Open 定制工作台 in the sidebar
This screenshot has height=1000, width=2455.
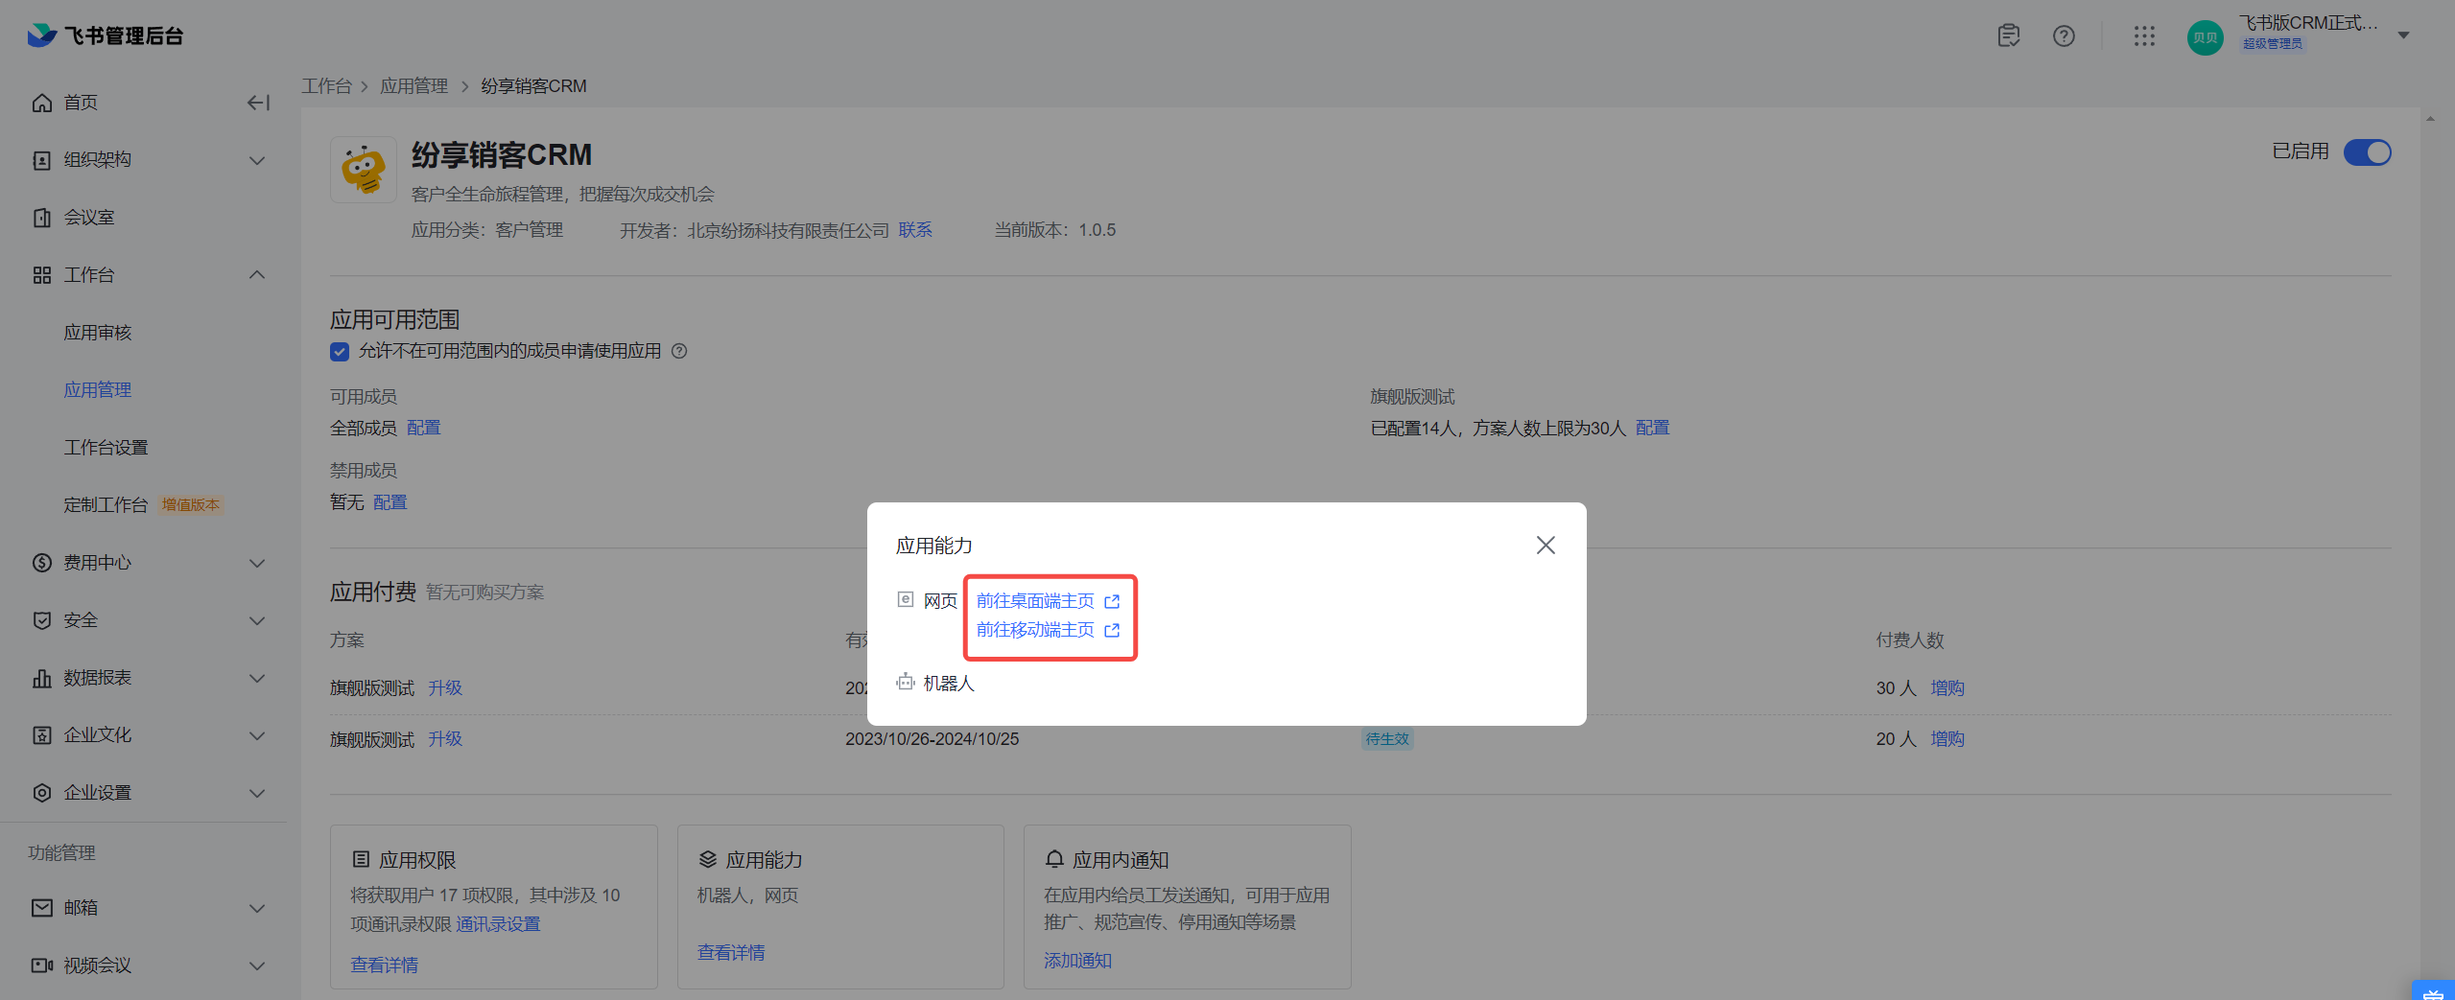(106, 505)
